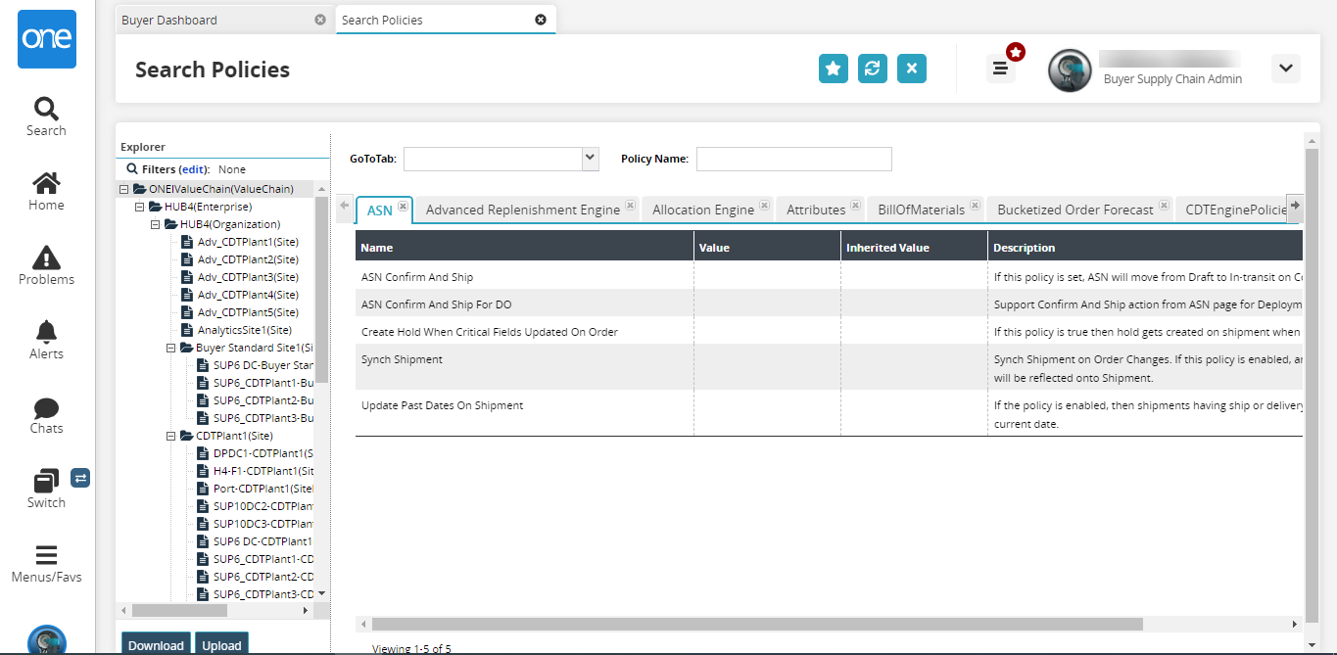Click the Switch windows icon
The height and width of the screenshot is (655, 1337).
46,482
